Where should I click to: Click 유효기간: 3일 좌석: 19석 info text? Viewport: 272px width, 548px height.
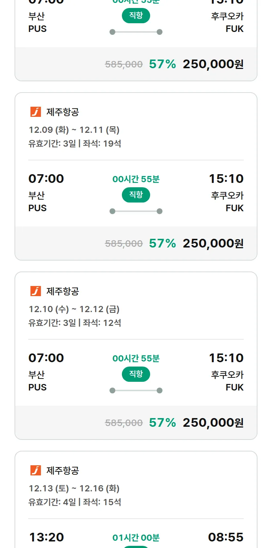tap(75, 144)
